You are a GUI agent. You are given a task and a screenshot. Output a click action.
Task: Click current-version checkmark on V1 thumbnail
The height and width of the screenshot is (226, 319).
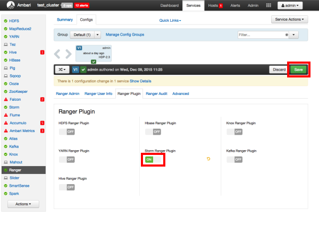click(94, 62)
